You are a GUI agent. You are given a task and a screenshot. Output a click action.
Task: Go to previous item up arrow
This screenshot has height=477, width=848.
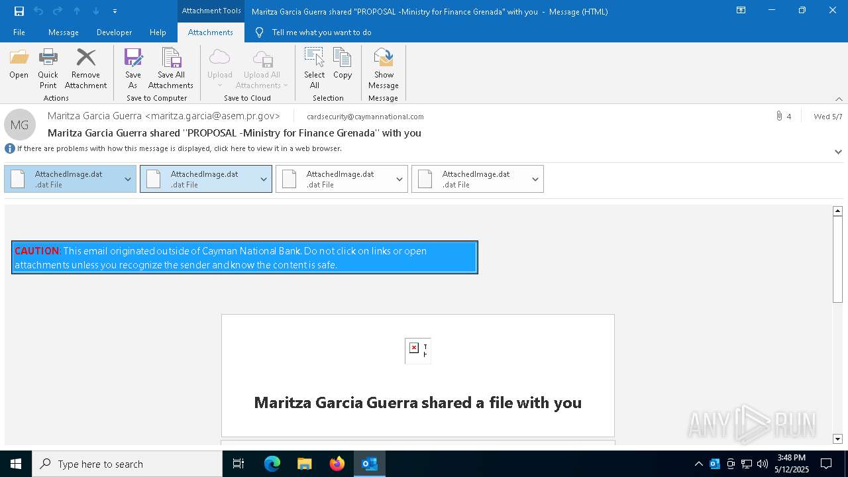click(77, 11)
